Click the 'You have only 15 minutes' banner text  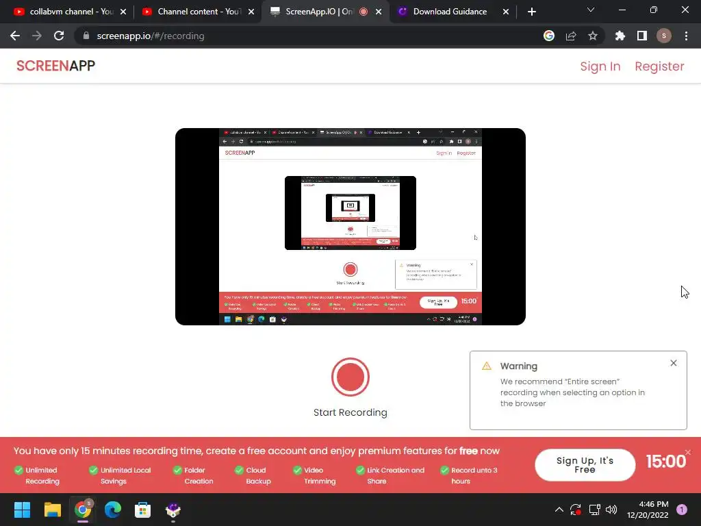tap(256, 451)
